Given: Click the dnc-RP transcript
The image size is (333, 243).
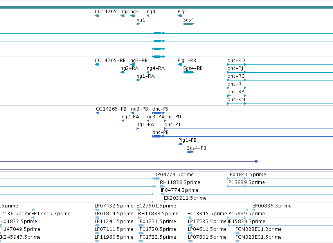Looking at the screenshot, I should [x=236, y=92].
